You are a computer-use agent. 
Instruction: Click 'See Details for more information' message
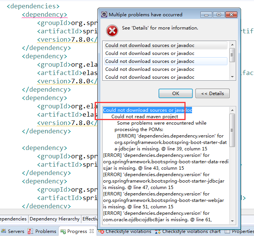(x=160, y=28)
